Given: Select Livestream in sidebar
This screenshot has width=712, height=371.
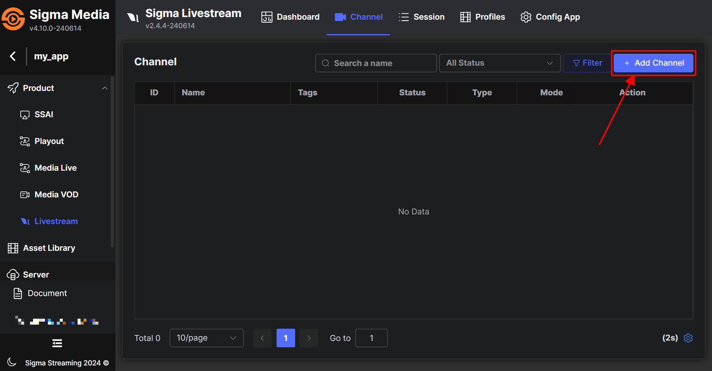Looking at the screenshot, I should [x=56, y=221].
